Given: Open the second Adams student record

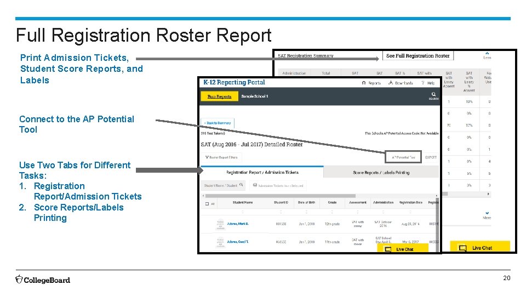Looking at the screenshot, I should (x=237, y=242).
